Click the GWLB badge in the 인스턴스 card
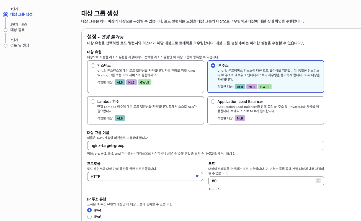Image resolution: width=361 pixels, height=221 pixels. pyautogui.click(x=145, y=82)
